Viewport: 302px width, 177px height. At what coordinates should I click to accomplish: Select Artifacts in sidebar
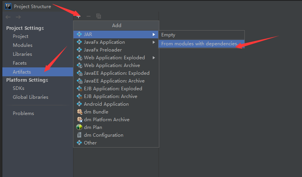[x=38, y=72]
